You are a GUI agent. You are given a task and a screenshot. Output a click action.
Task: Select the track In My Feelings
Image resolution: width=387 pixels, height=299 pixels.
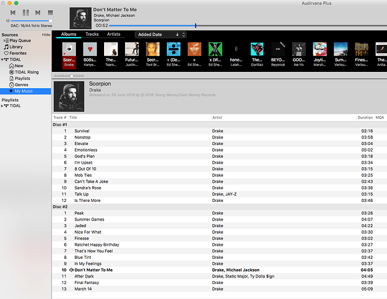click(220, 264)
